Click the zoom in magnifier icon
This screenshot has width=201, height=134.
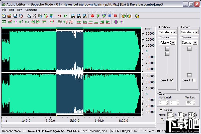coord(73,16)
